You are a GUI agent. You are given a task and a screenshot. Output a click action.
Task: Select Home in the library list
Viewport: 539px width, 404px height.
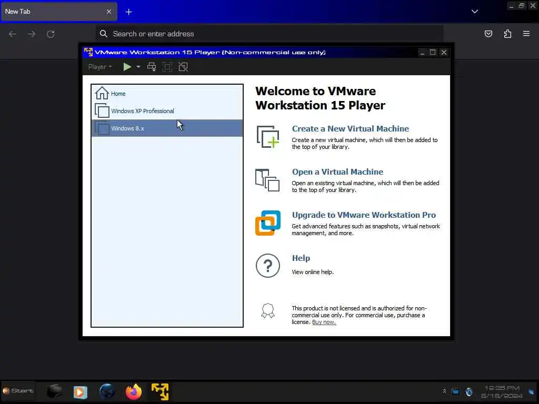click(x=167, y=94)
